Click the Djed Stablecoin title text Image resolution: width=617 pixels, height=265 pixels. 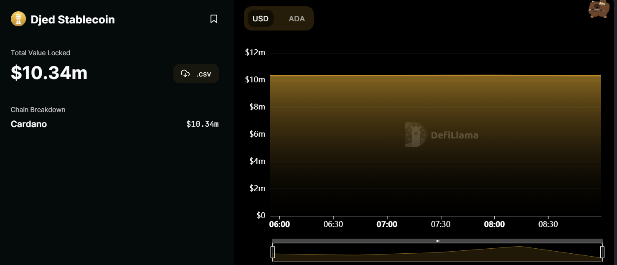73,20
